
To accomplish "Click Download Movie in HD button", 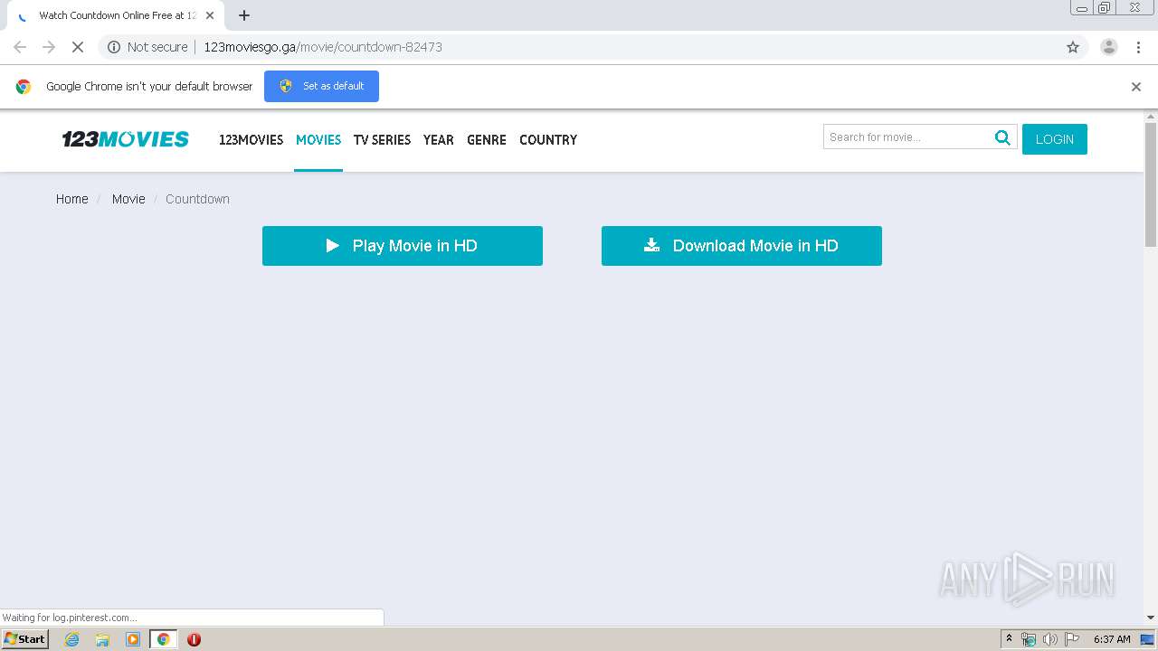I will 742,246.
